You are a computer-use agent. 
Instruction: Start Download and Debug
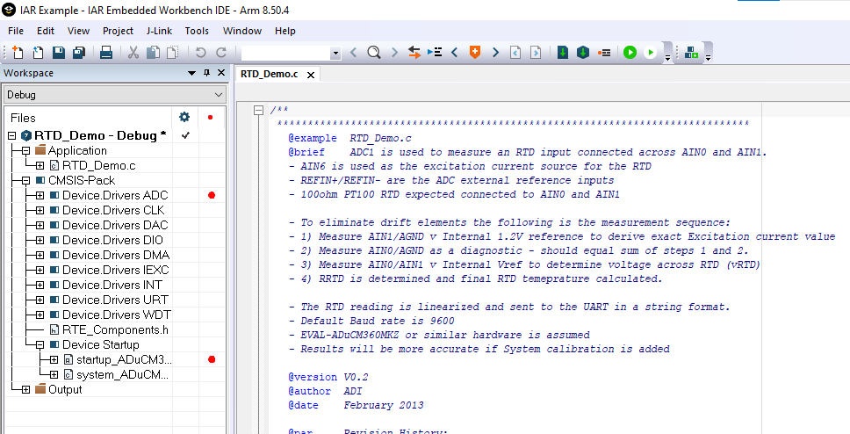click(x=630, y=53)
